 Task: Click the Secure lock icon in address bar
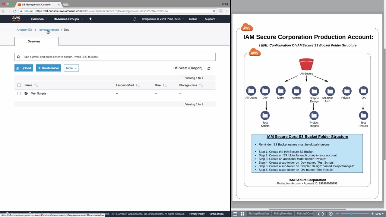[21, 11]
